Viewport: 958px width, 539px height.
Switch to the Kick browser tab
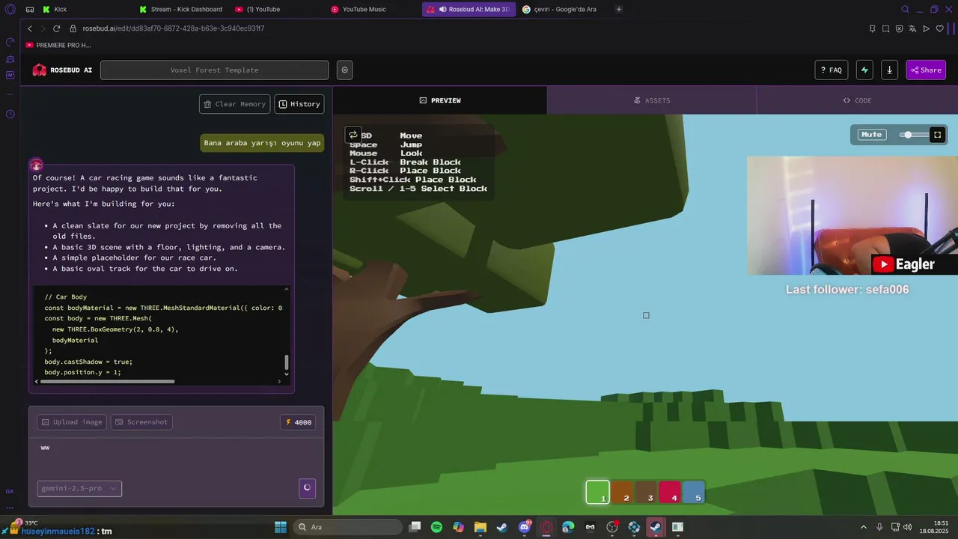click(x=55, y=9)
